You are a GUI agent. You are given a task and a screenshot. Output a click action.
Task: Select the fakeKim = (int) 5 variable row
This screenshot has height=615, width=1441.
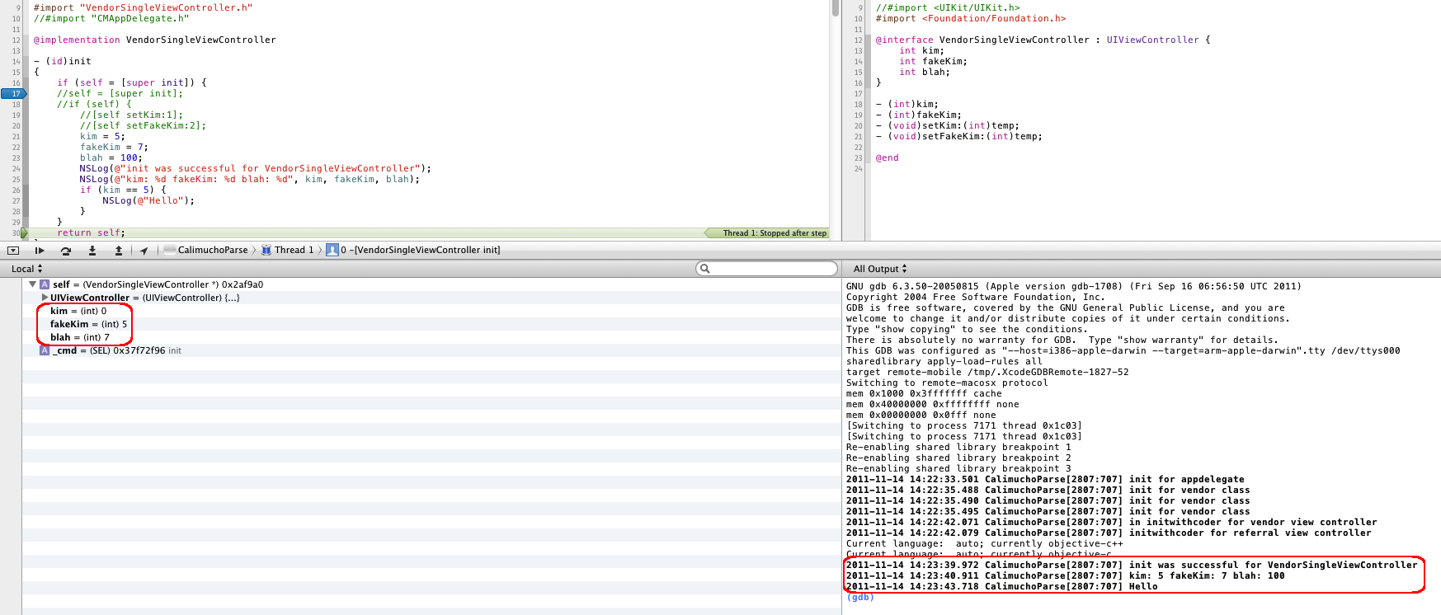88,324
